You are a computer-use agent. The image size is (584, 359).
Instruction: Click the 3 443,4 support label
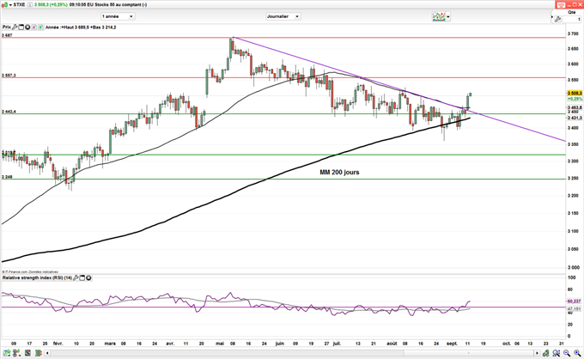pyautogui.click(x=9, y=112)
